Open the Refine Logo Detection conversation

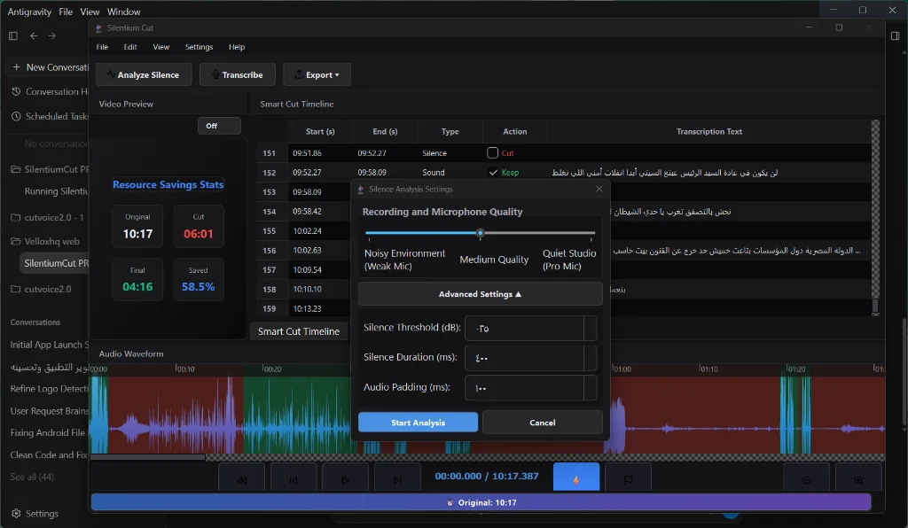point(50,389)
